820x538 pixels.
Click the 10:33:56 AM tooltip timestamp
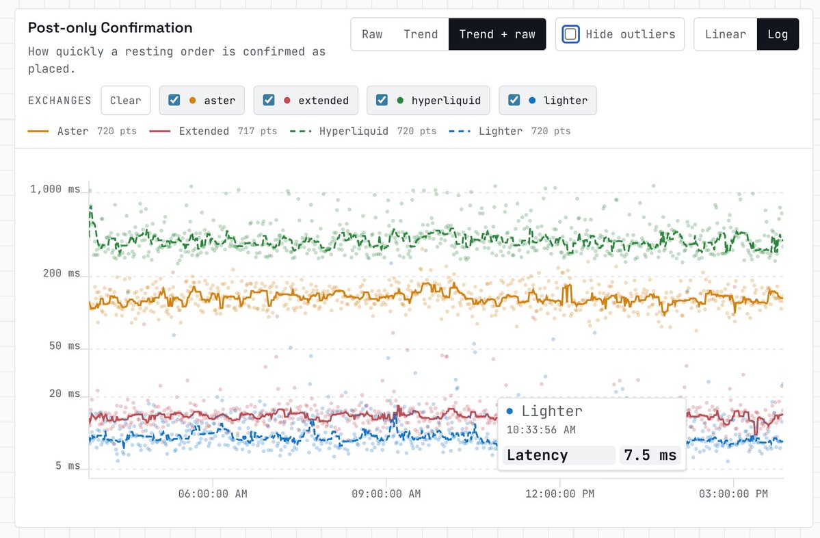point(541,430)
